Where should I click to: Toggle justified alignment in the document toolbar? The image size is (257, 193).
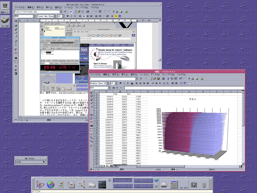(x=91, y=16)
